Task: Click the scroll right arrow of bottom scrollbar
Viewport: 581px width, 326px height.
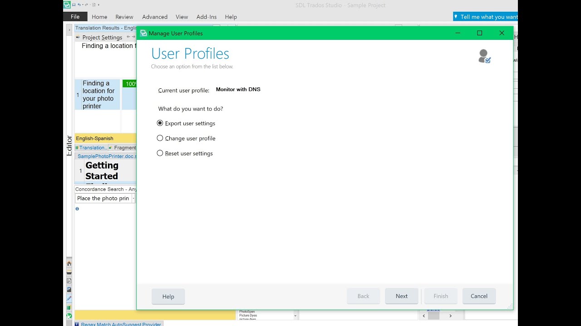Action: click(450, 316)
